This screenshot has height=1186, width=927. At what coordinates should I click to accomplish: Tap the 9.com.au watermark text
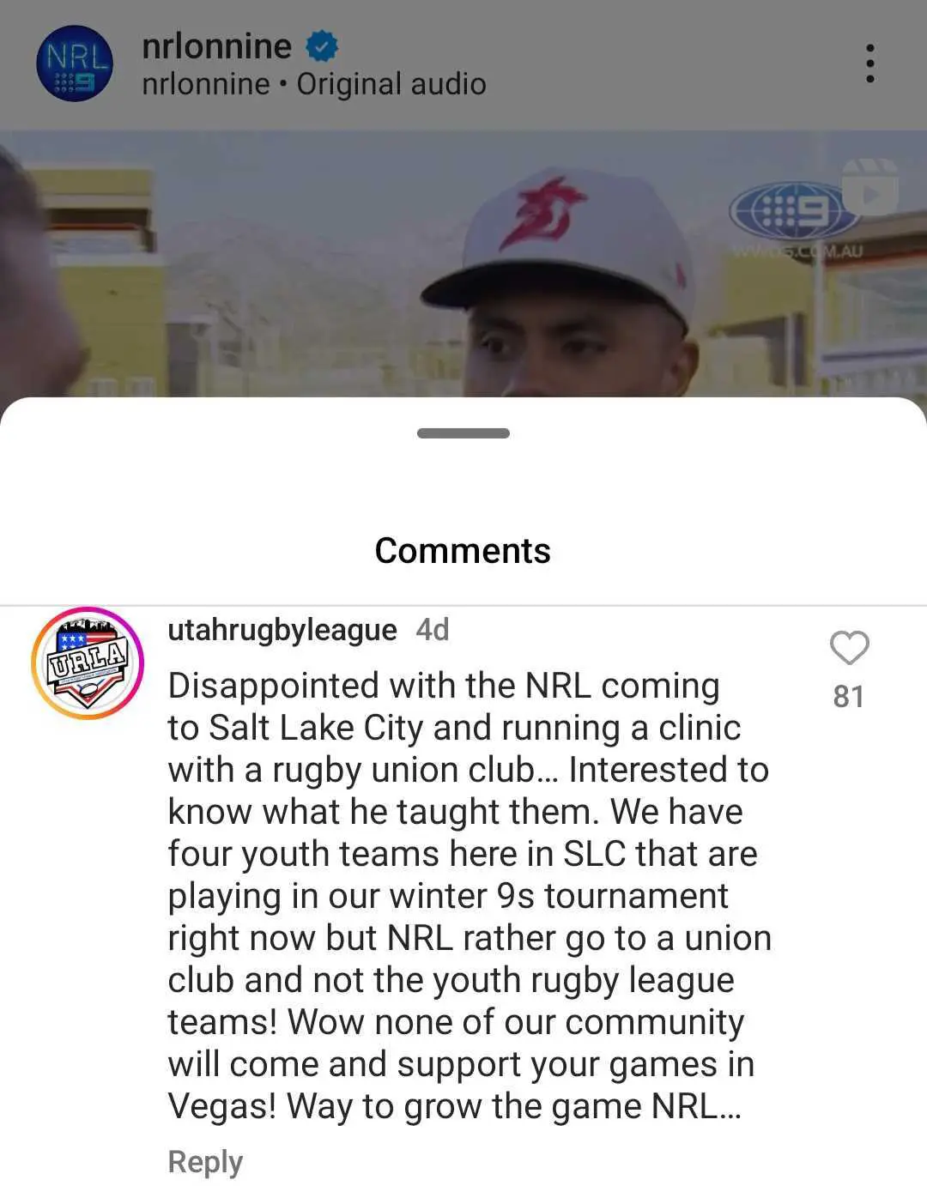[797, 251]
